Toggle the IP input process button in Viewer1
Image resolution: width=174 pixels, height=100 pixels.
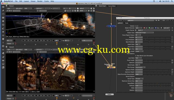(89, 11)
